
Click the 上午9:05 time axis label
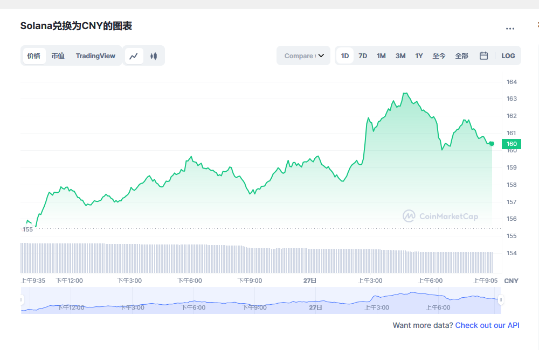(x=486, y=281)
